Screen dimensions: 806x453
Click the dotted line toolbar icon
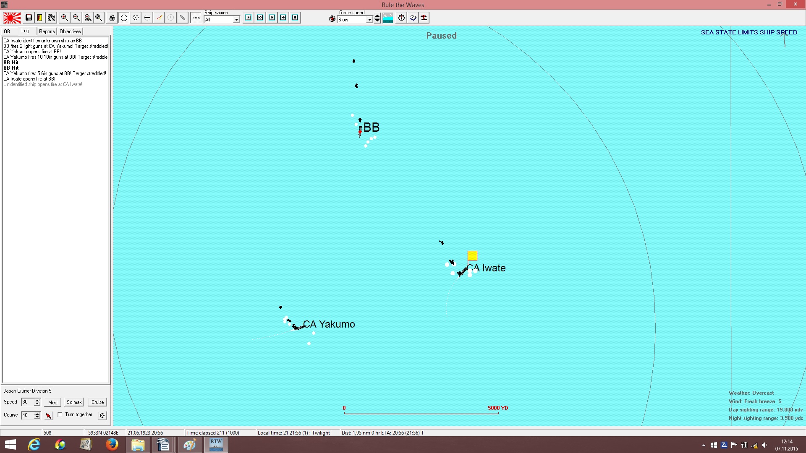(196, 18)
